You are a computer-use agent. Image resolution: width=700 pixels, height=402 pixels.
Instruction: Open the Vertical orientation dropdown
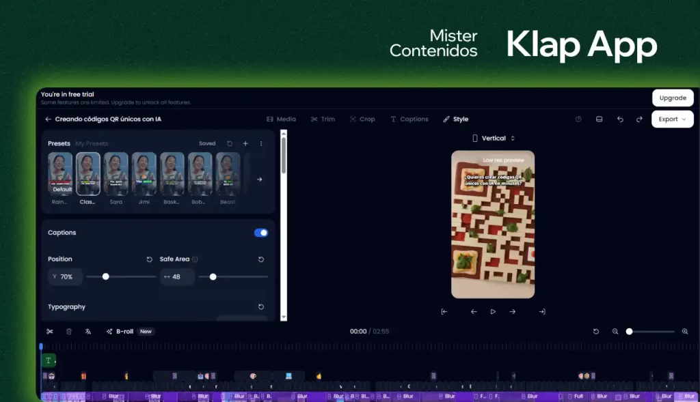pyautogui.click(x=493, y=139)
